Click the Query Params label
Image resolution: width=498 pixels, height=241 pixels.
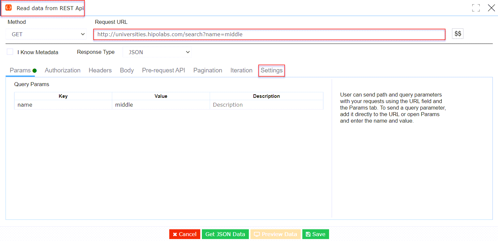pyautogui.click(x=32, y=84)
